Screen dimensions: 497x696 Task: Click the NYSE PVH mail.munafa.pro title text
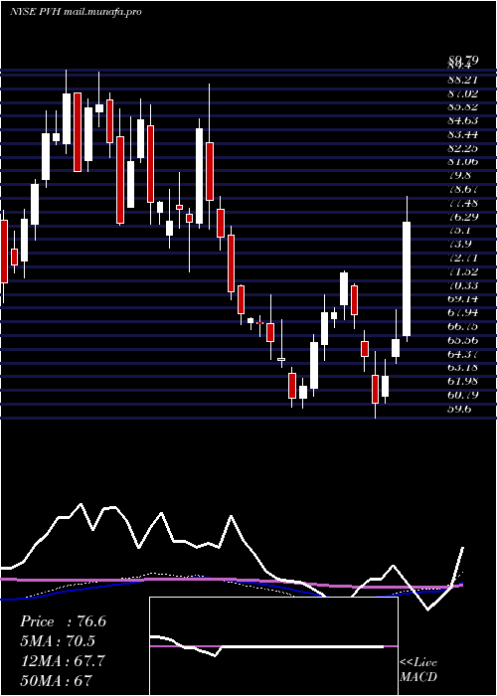(76, 12)
